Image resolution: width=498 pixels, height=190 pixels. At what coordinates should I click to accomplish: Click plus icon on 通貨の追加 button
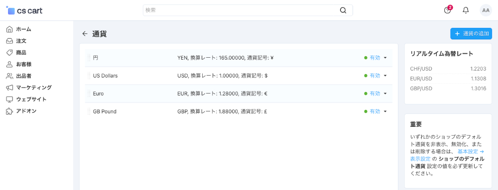tap(457, 34)
